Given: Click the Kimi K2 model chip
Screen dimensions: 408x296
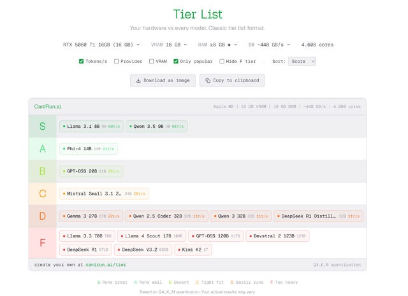Looking at the screenshot, I should (x=193, y=250).
